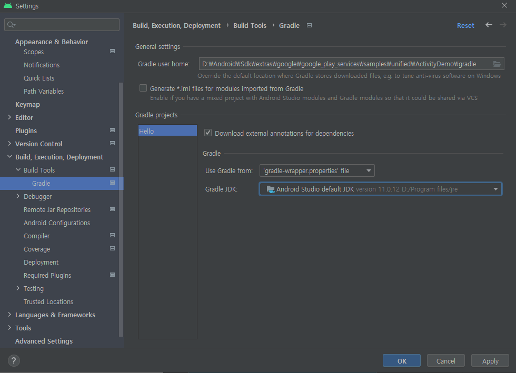
Task: Expand the Languages & Frameworks node
Action: pos(9,315)
